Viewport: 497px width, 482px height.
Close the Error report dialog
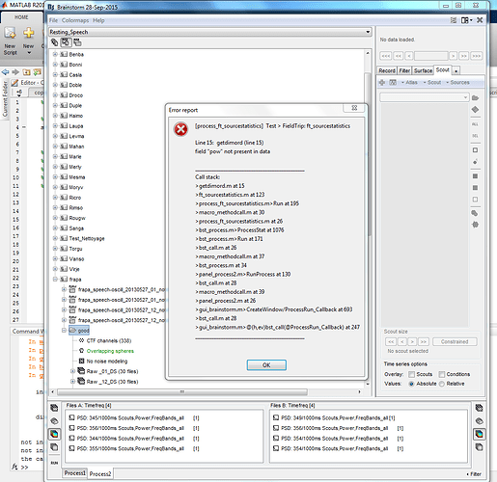pos(354,108)
